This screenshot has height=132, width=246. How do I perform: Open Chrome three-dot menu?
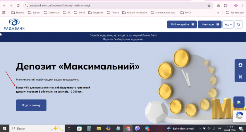(x=243, y=5)
